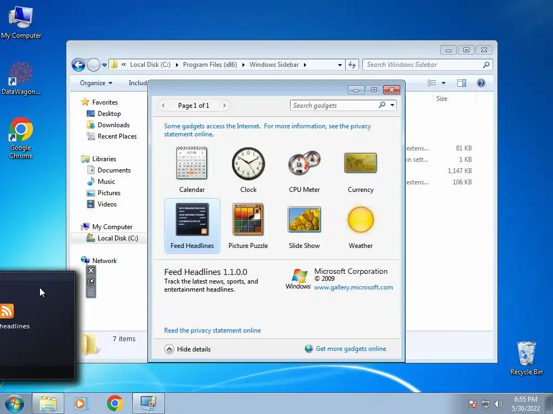This screenshot has width=553, height=414.
Task: Click the gadget larger size icon
Action: (91, 281)
